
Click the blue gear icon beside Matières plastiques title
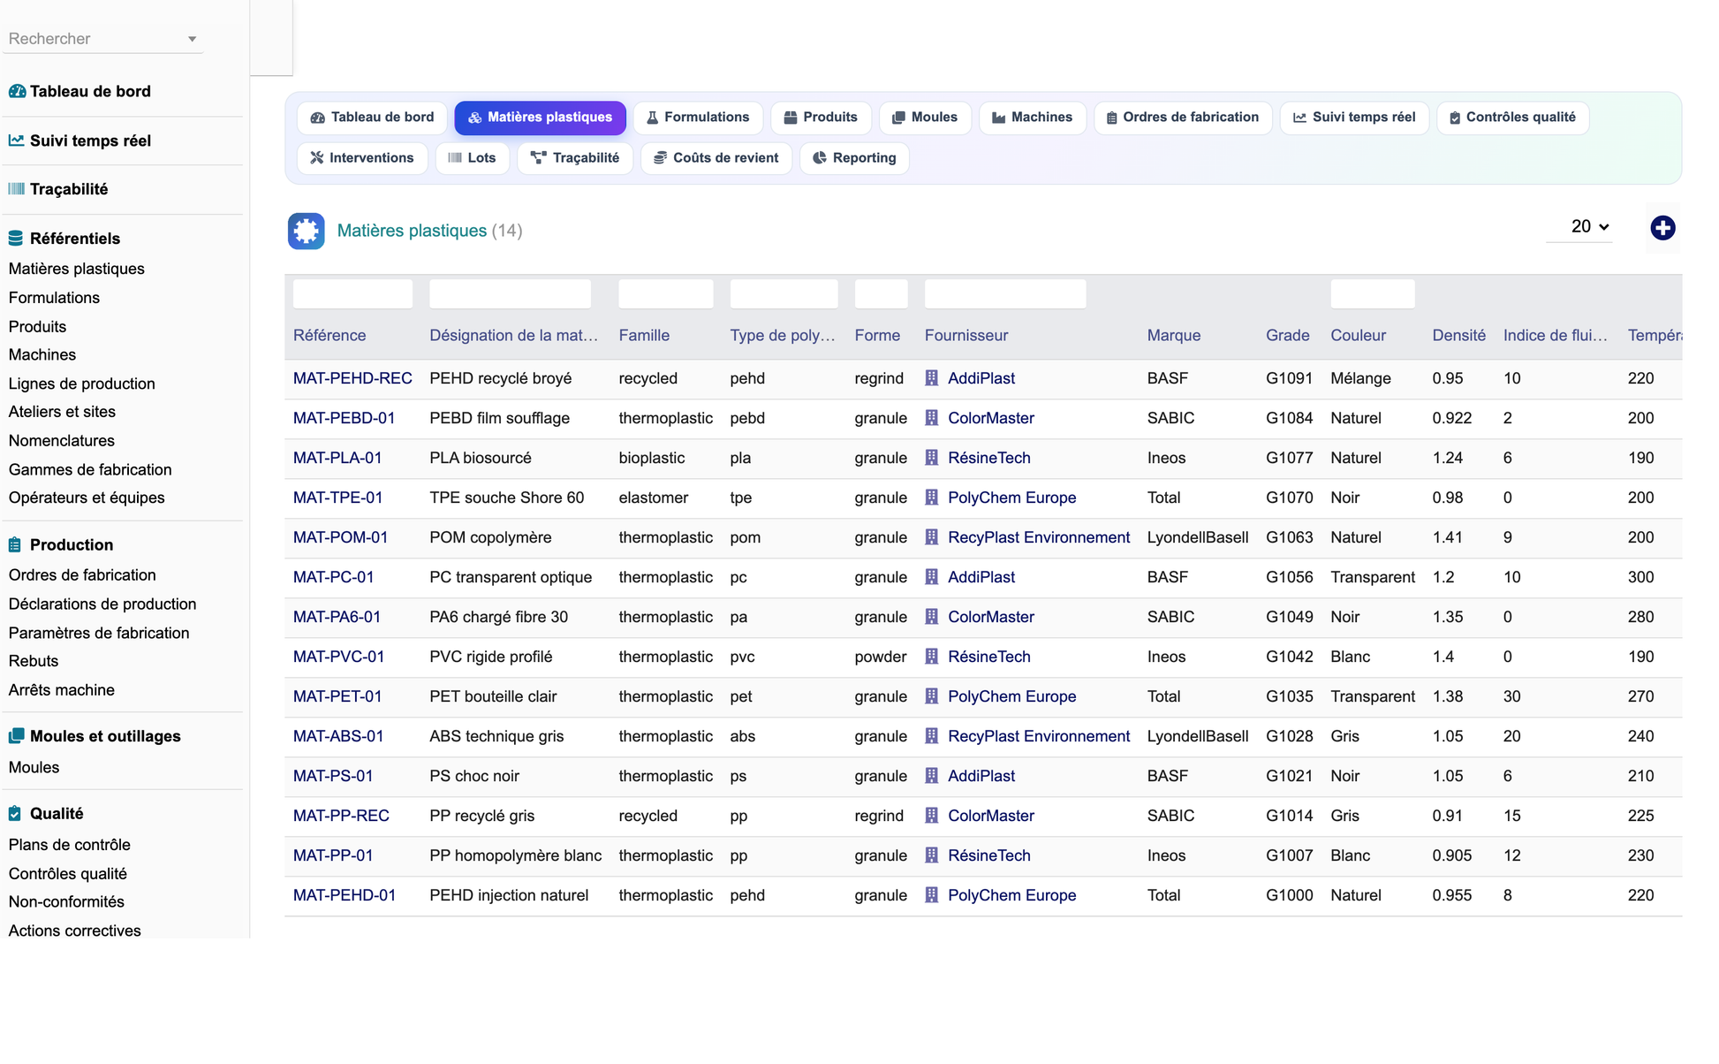tap(307, 231)
